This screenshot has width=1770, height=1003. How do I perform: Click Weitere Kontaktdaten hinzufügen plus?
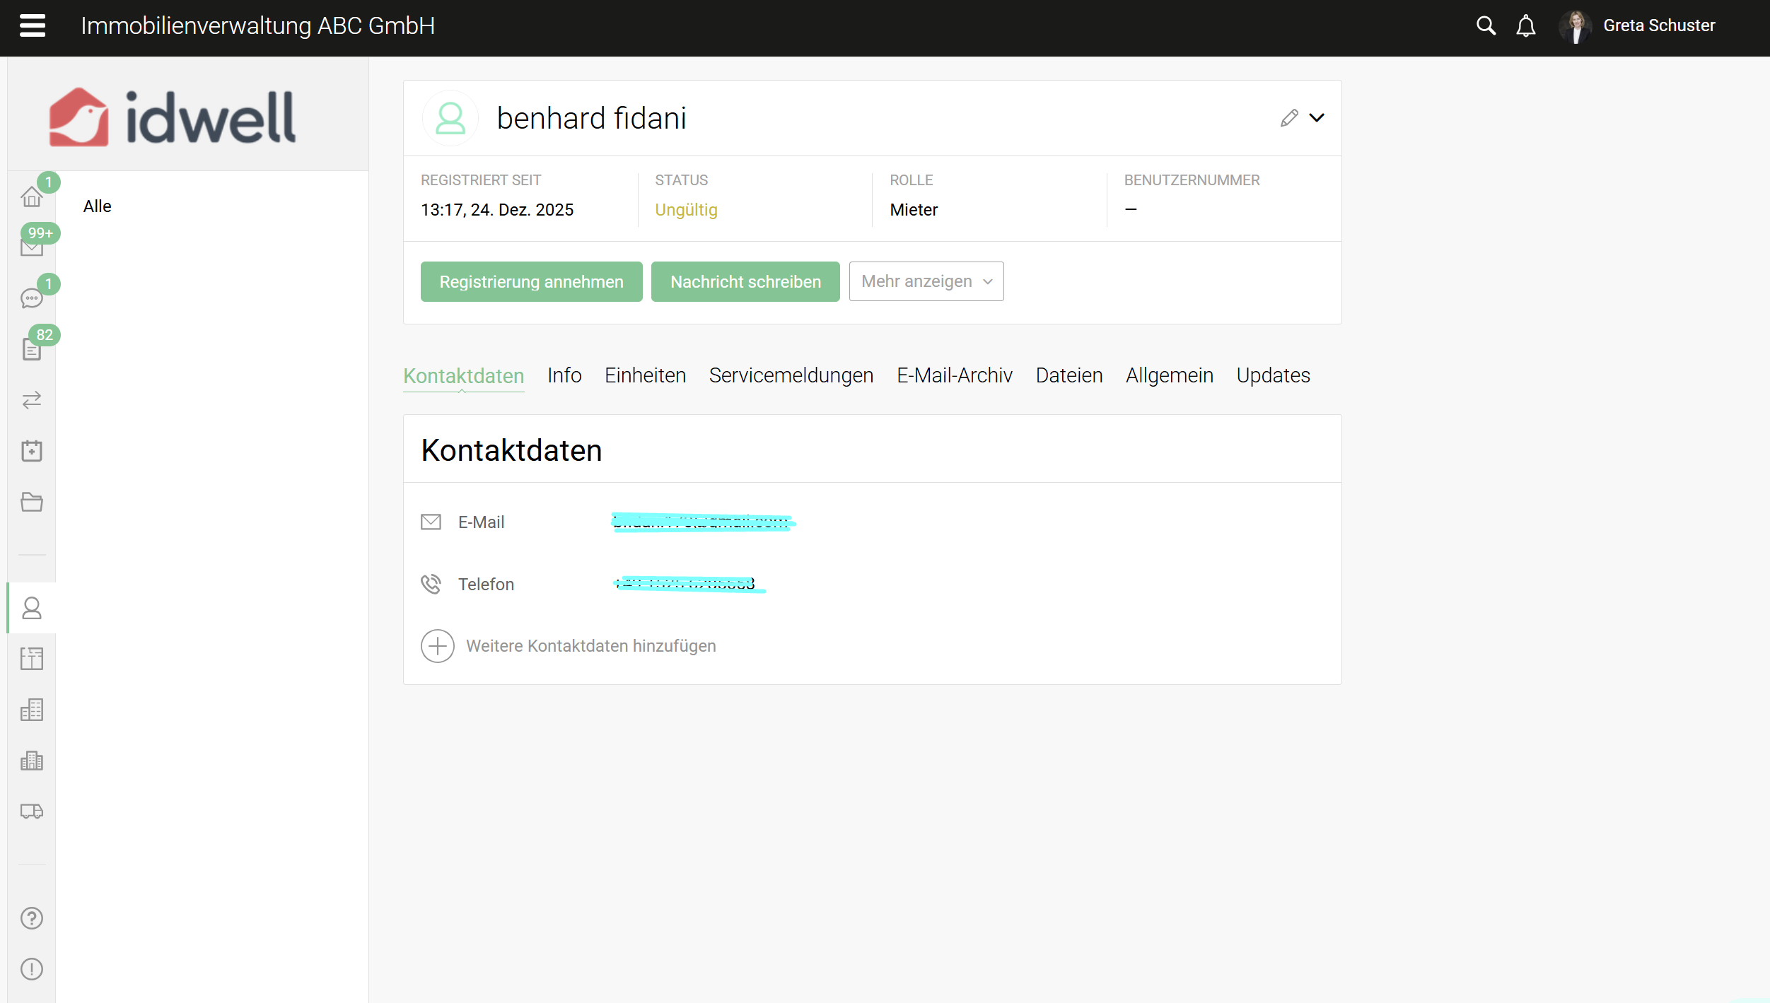438,646
